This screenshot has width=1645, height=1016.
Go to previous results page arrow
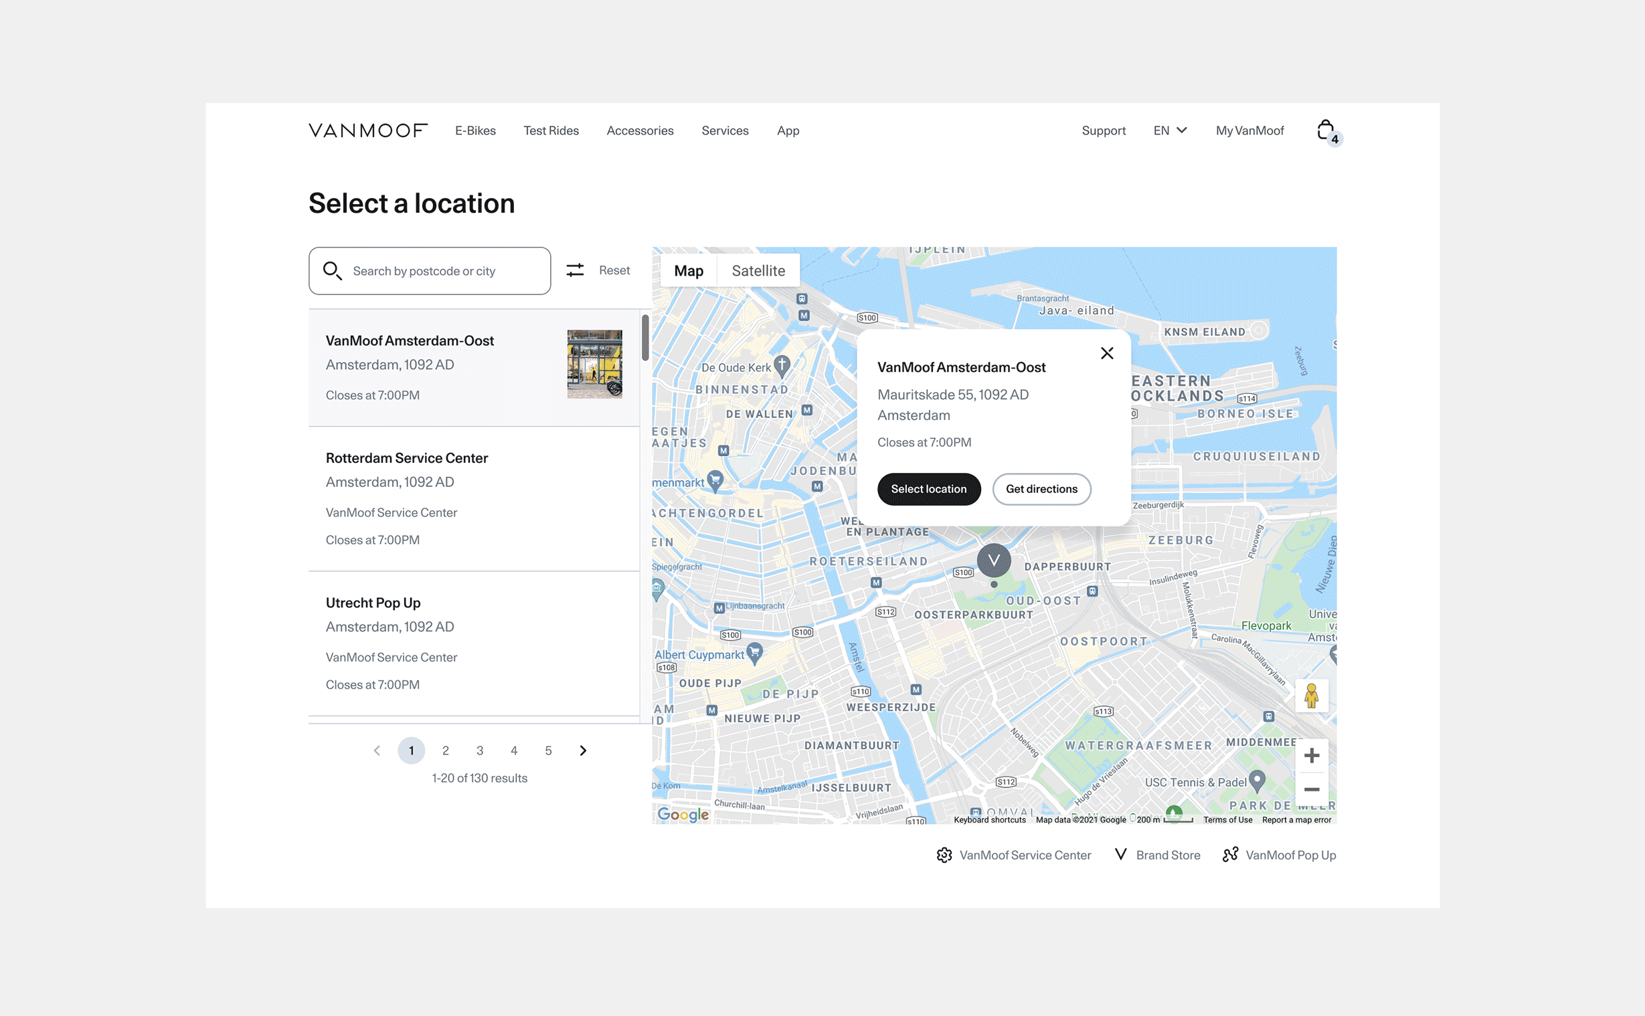click(377, 750)
